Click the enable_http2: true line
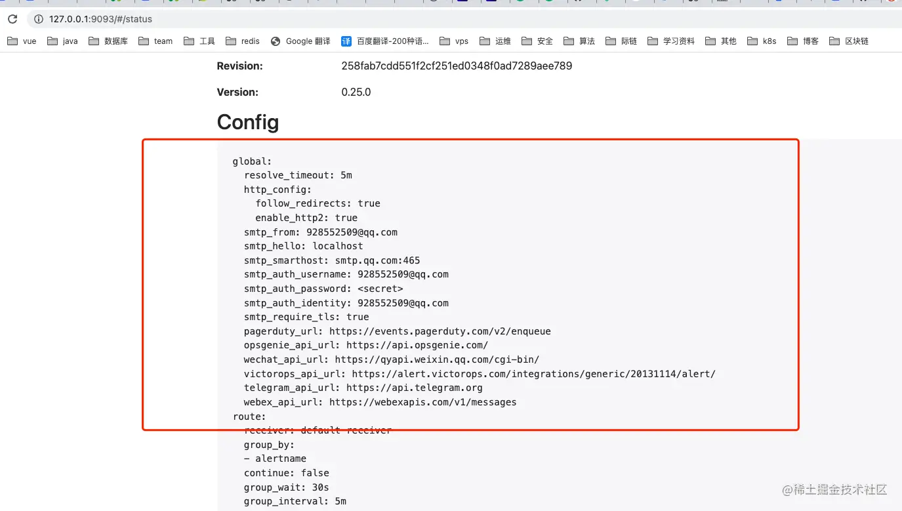The height and width of the screenshot is (511, 902). [x=306, y=218]
